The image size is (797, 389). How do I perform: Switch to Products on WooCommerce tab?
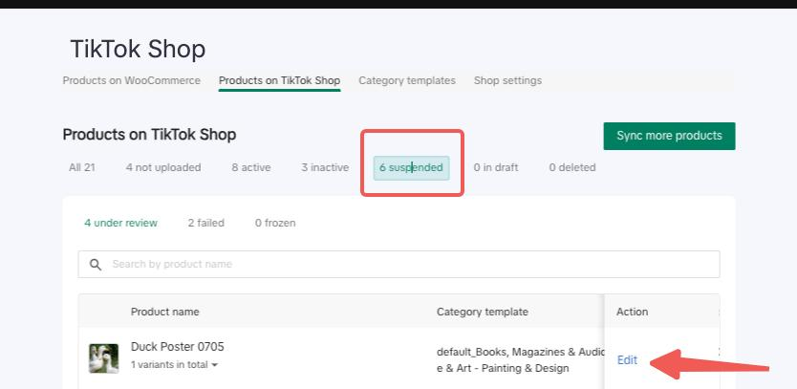click(x=131, y=80)
